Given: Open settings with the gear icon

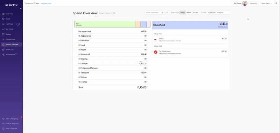Looking at the screenshot, I should [276, 3].
